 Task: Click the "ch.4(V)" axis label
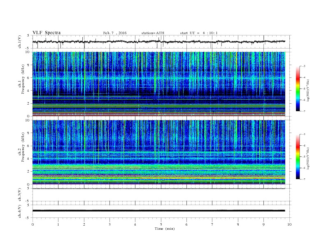point(20,211)
